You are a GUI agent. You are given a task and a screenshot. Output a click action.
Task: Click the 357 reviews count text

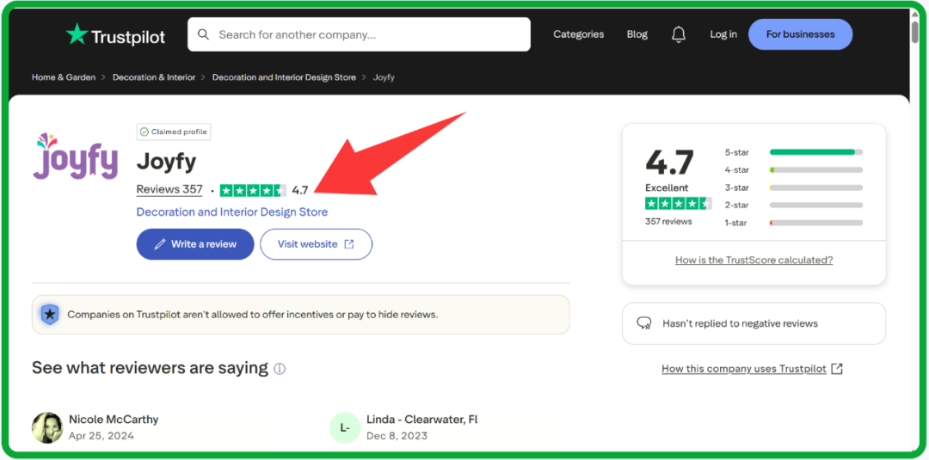668,222
